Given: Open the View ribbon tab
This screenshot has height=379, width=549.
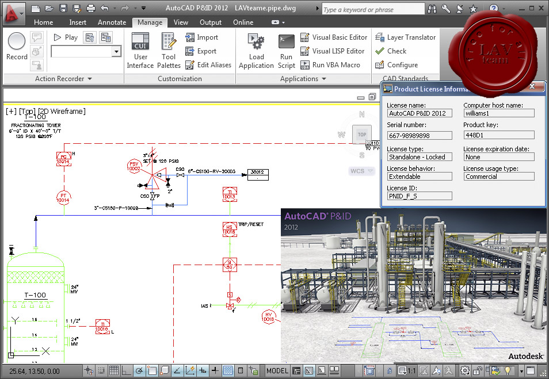Looking at the screenshot, I should point(181,22).
